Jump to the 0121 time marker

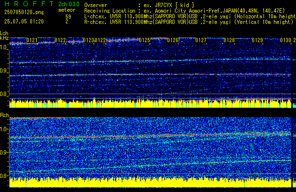32,40
